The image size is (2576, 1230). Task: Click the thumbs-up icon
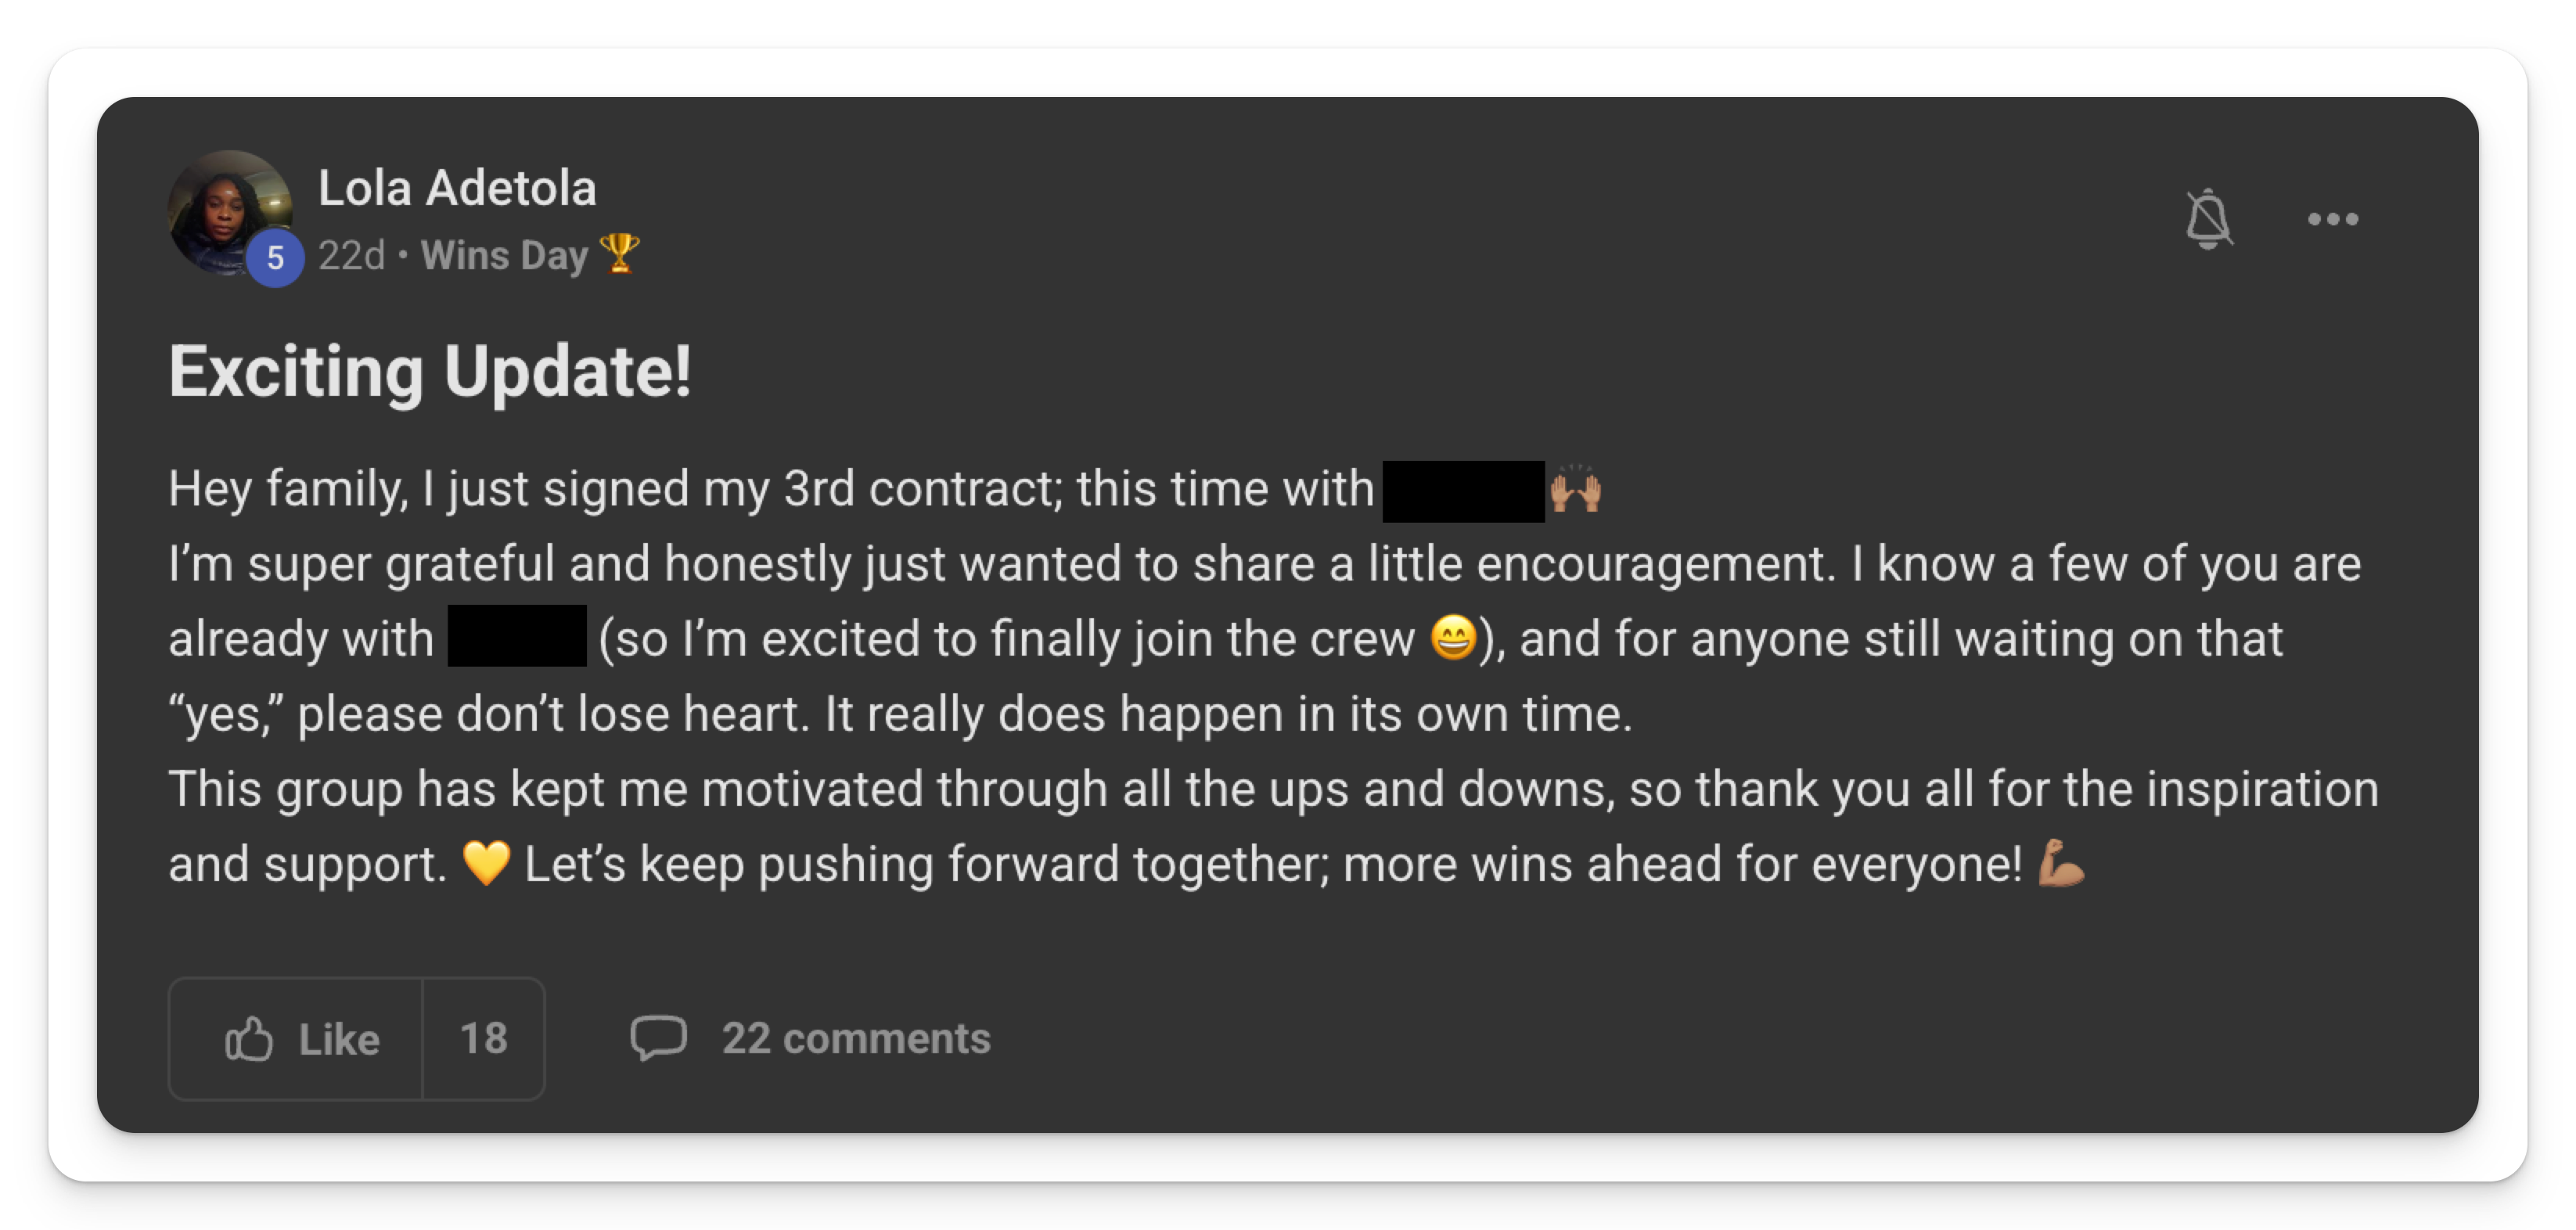coord(249,1039)
